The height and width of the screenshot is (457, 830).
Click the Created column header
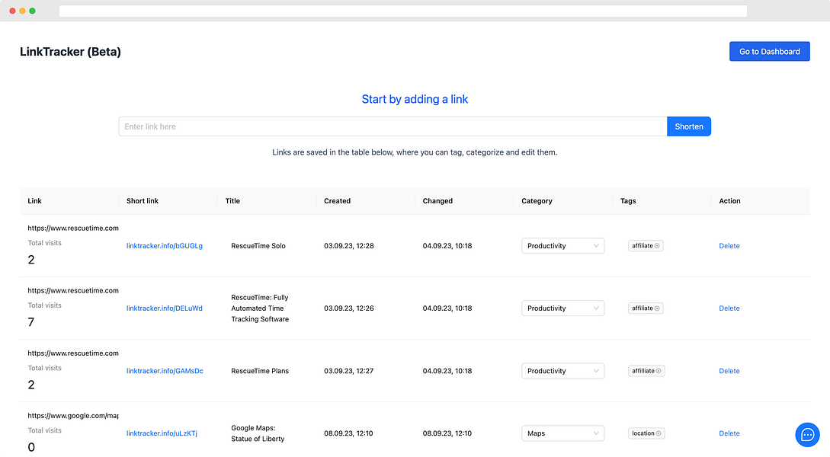coord(337,200)
